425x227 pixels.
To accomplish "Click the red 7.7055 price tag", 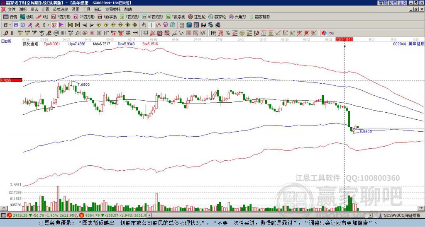I will [11, 80].
